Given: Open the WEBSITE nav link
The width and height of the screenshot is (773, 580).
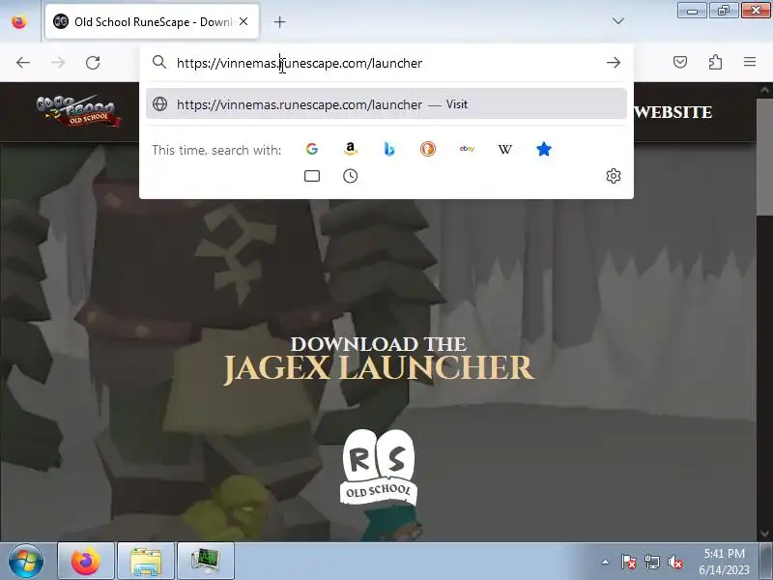Looking at the screenshot, I should pos(673,112).
